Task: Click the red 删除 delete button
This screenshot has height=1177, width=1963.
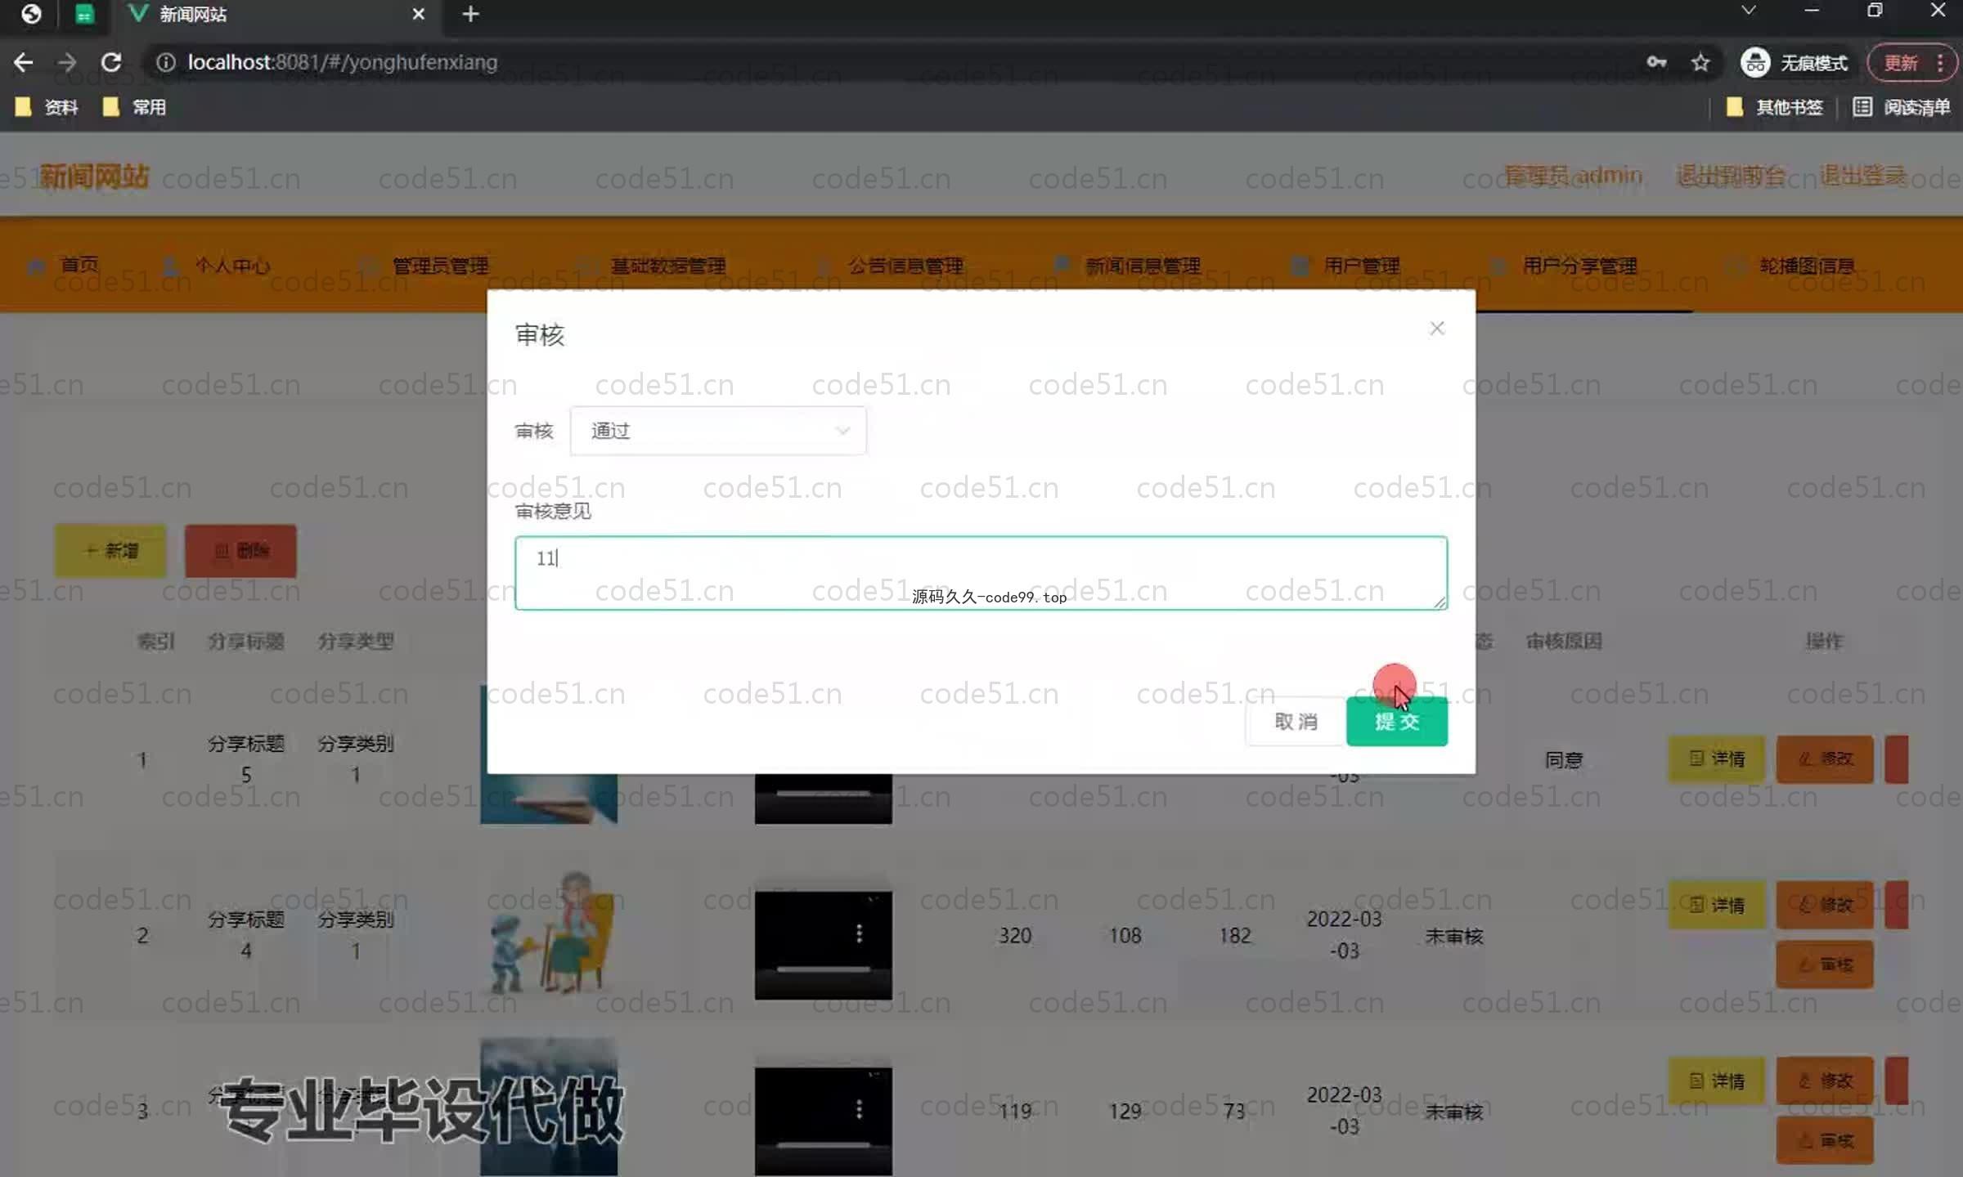Action: click(240, 551)
